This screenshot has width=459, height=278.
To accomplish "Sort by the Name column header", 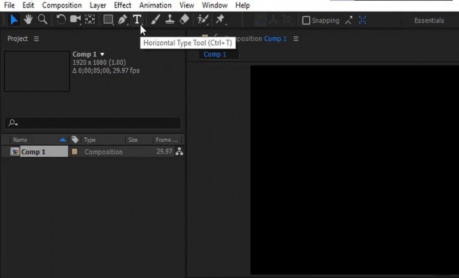I will (20, 140).
